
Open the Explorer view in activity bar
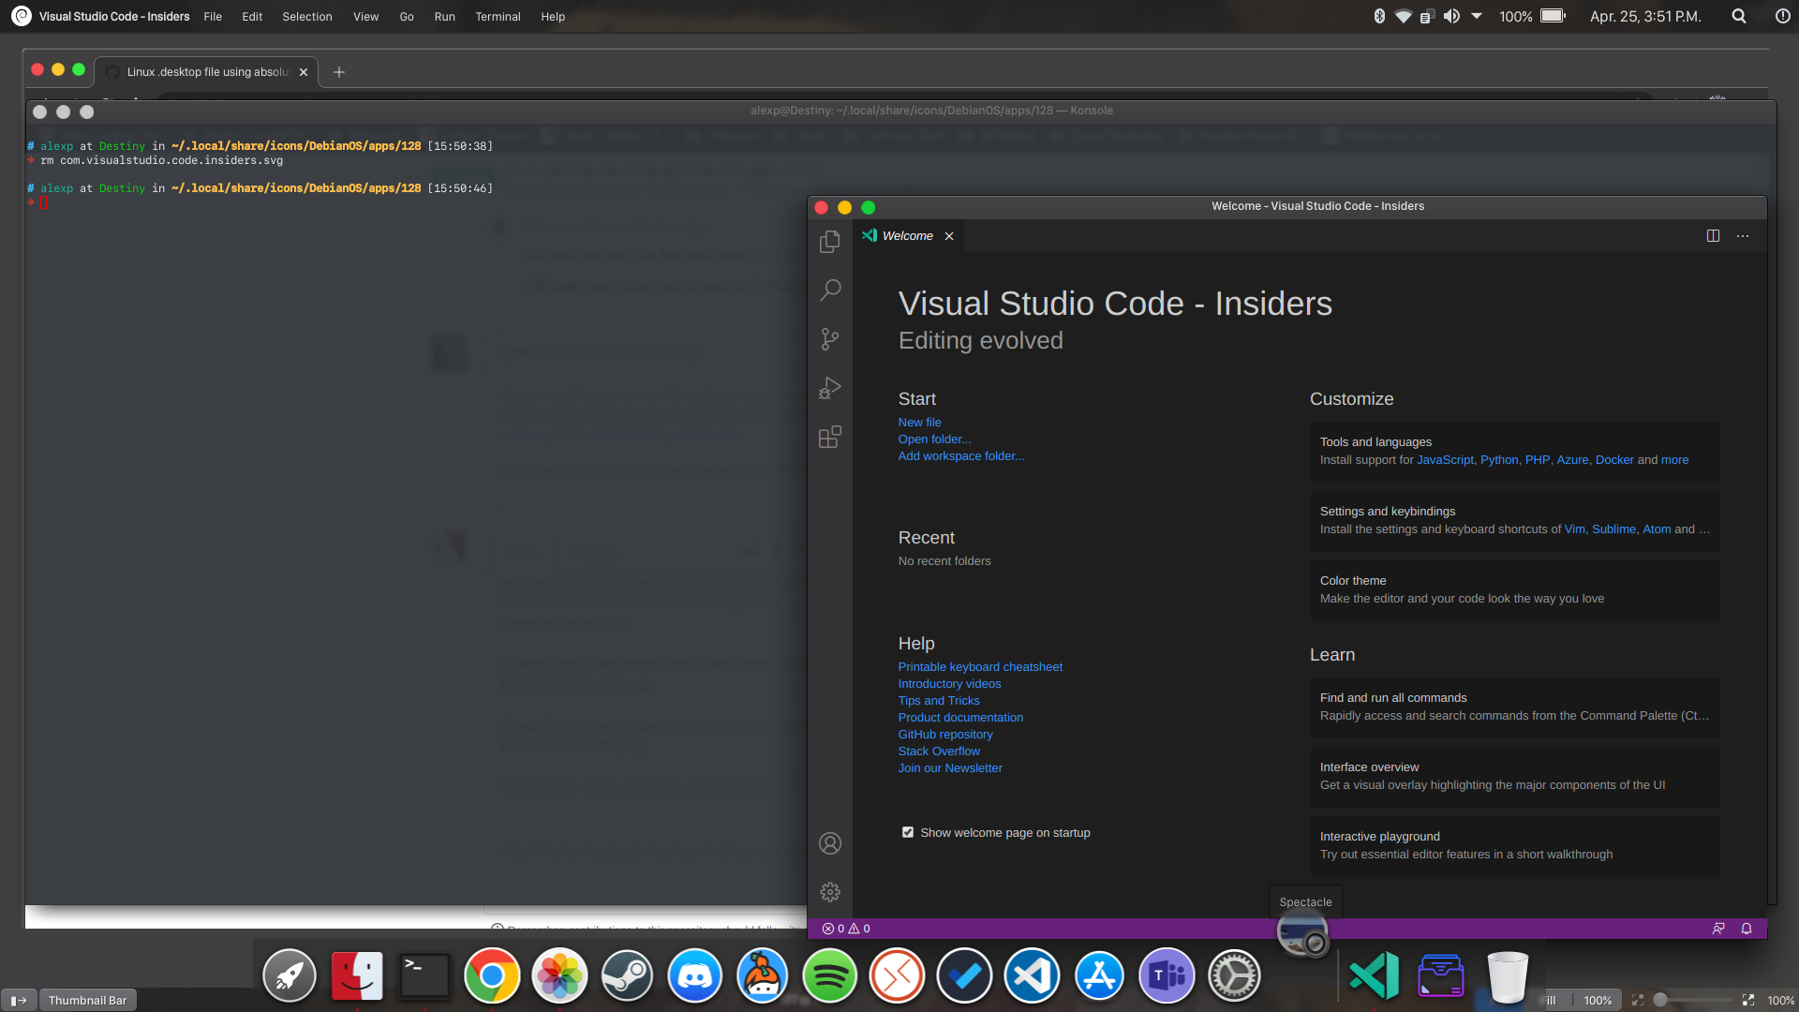[830, 242]
